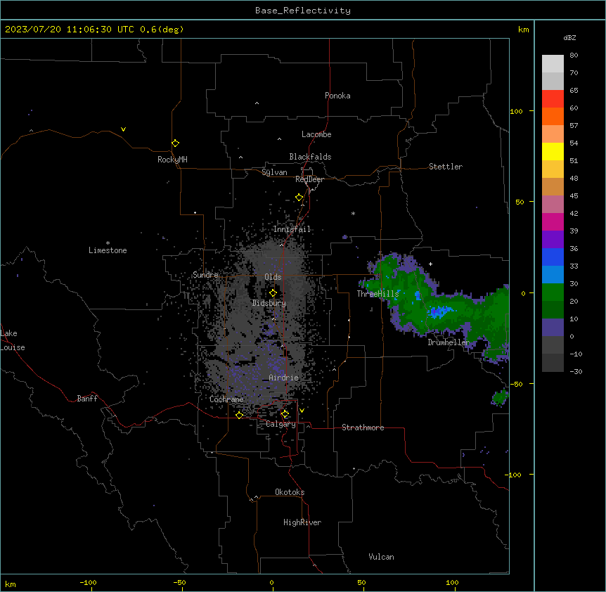Click the Okotoks city label
This screenshot has height=592, width=606.
[x=290, y=492]
